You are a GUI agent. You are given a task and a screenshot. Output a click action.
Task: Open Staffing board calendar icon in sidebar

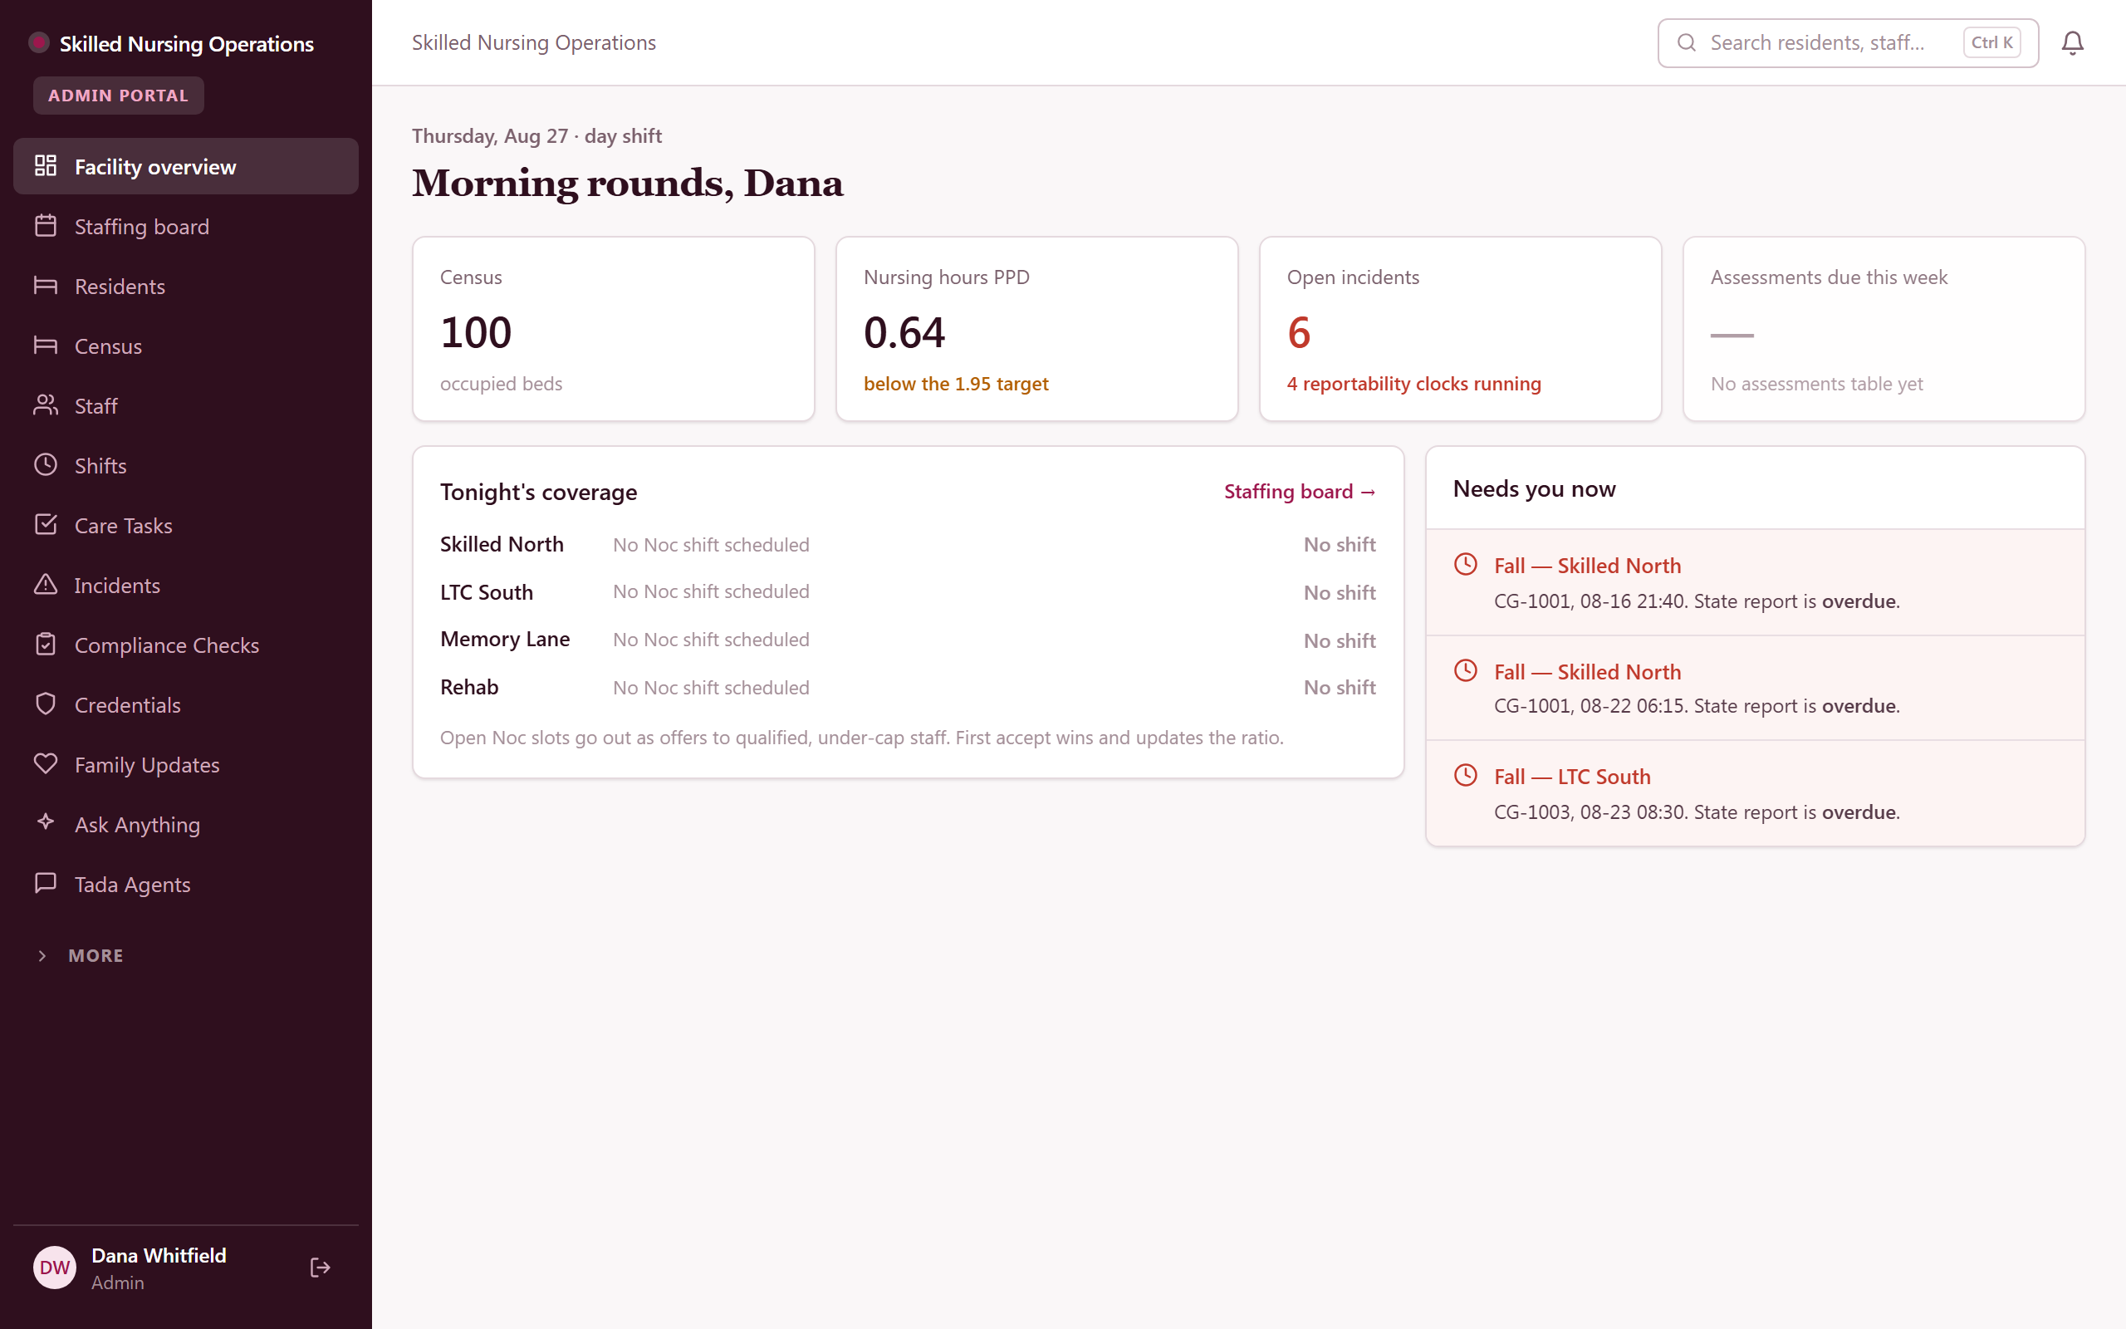tap(46, 226)
